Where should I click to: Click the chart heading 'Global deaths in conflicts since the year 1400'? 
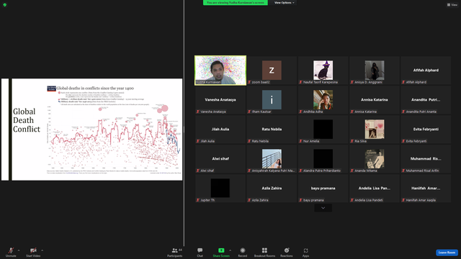coord(95,88)
